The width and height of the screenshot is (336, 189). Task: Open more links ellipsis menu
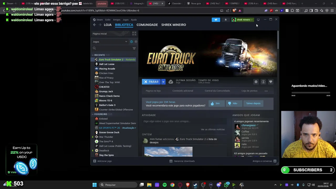coord(266,91)
